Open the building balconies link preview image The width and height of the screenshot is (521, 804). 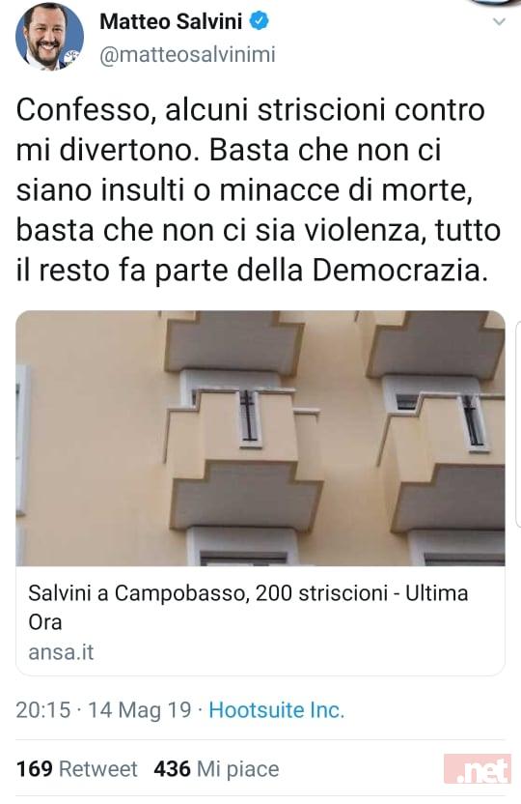[x=260, y=438]
